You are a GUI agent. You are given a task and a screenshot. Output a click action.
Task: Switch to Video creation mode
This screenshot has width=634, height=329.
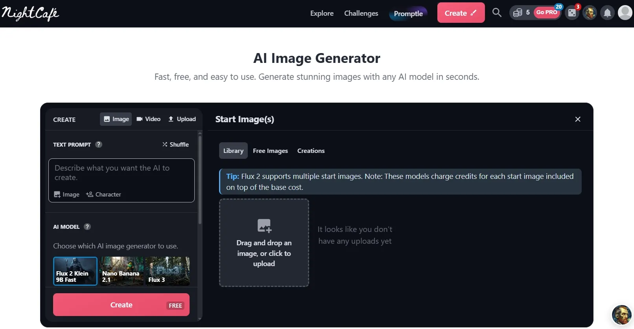coord(148,119)
